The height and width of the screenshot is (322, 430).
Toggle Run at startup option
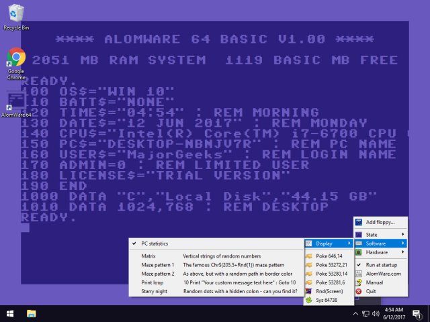coord(381,265)
